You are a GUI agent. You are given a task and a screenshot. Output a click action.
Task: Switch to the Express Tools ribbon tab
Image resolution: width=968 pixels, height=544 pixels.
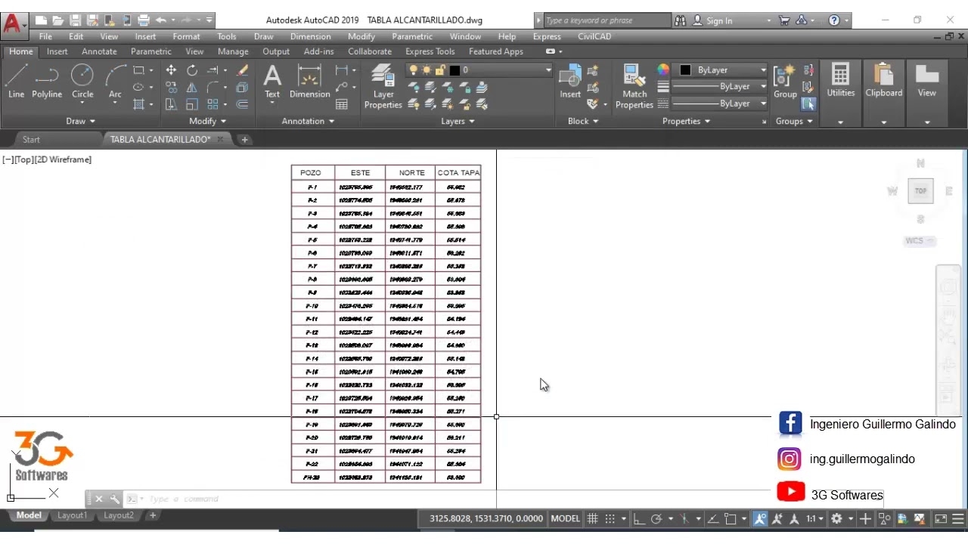430,51
